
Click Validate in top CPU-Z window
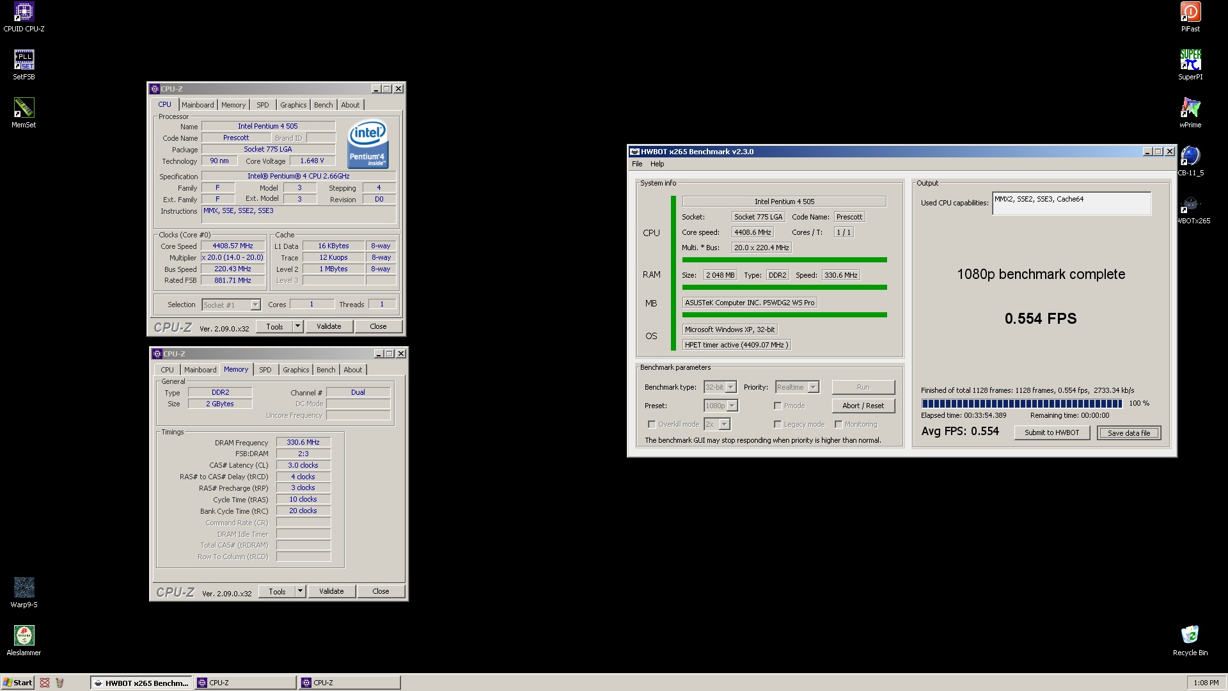point(329,326)
